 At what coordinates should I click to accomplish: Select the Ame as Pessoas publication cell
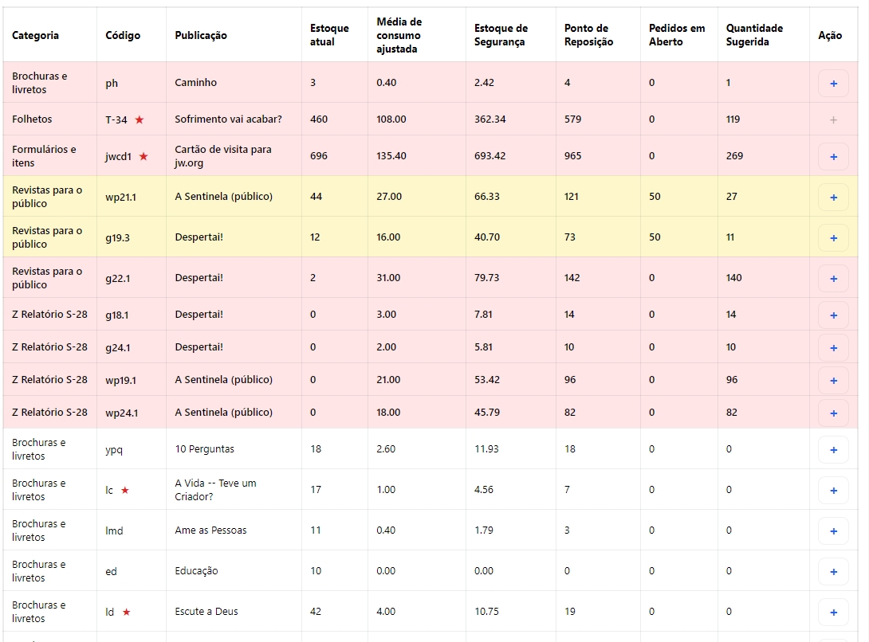210,530
